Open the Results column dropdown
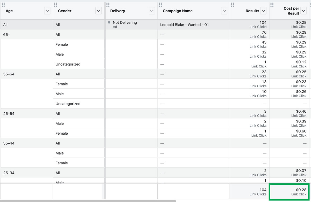 click(x=263, y=11)
